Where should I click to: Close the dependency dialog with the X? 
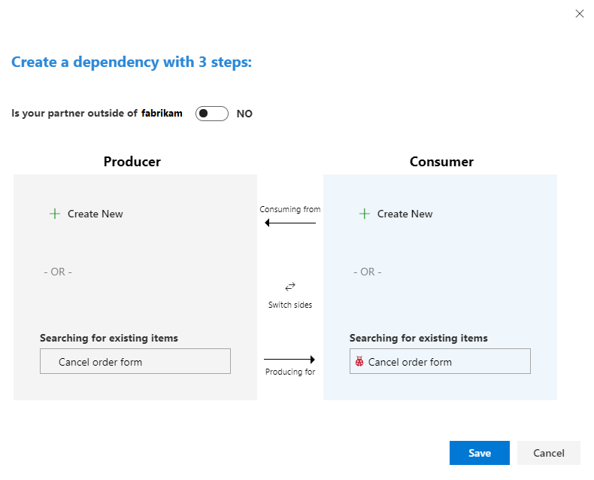pos(579,14)
